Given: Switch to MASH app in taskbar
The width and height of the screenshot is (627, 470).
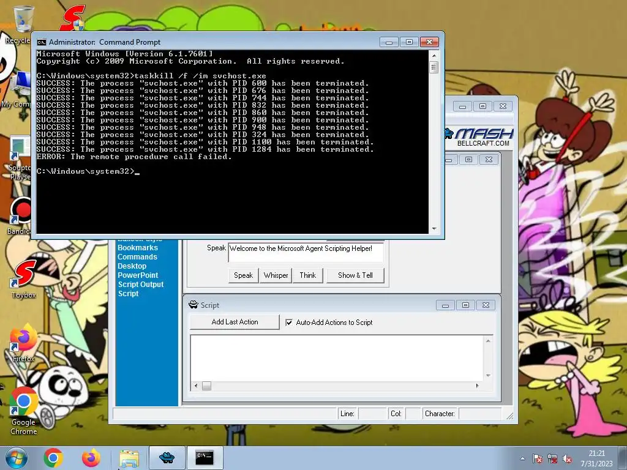Looking at the screenshot, I should (x=167, y=458).
